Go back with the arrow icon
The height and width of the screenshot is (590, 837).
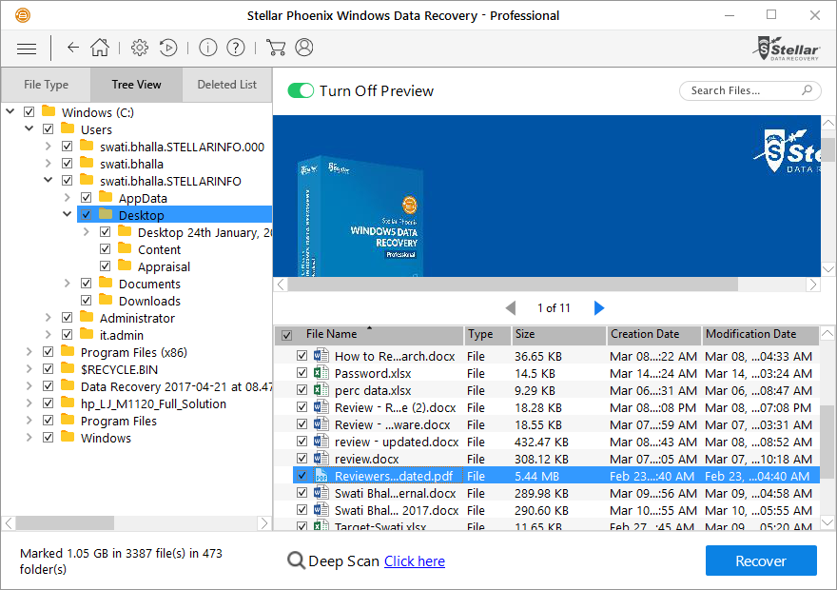(x=73, y=48)
